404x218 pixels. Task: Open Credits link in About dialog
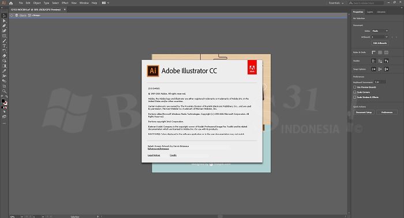[x=173, y=155]
